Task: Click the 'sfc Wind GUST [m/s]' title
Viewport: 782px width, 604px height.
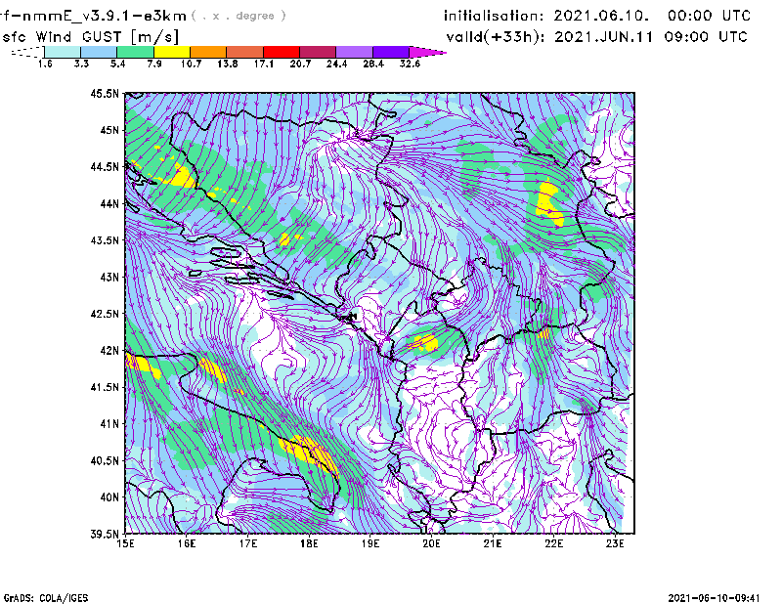Action: [91, 37]
